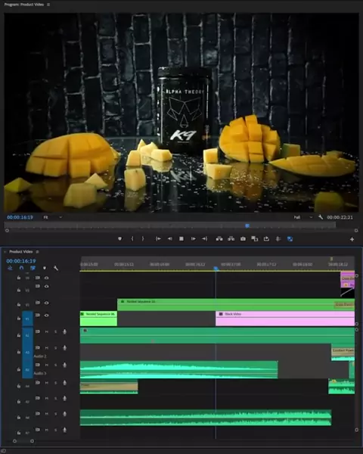Select the Product Video sequence tab

pyautogui.click(x=21, y=252)
